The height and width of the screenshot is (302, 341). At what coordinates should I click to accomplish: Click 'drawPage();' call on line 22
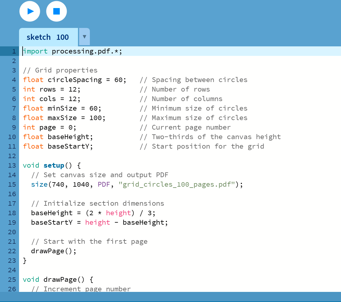(x=54, y=251)
